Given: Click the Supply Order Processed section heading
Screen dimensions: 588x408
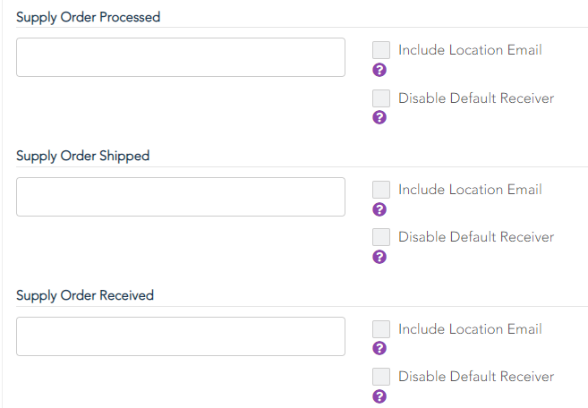Looking at the screenshot, I should [88, 17].
